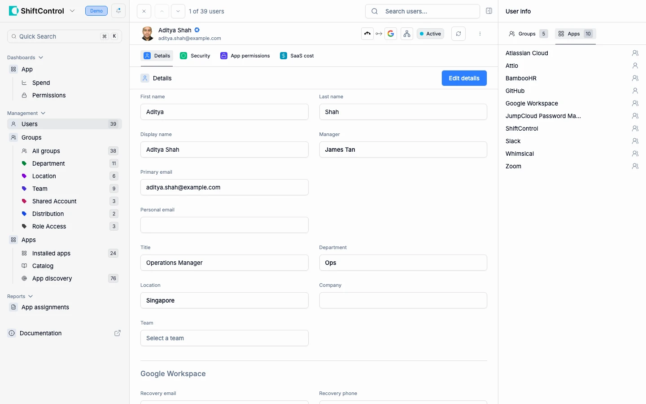Switch to Groups tab in User info
Viewport: 646px width, 404px height.
pos(528,34)
